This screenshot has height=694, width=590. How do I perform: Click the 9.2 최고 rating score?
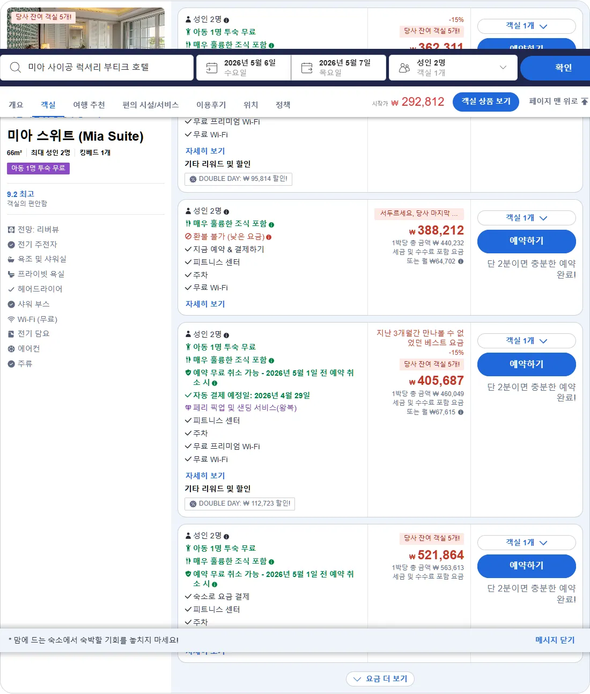(20, 194)
